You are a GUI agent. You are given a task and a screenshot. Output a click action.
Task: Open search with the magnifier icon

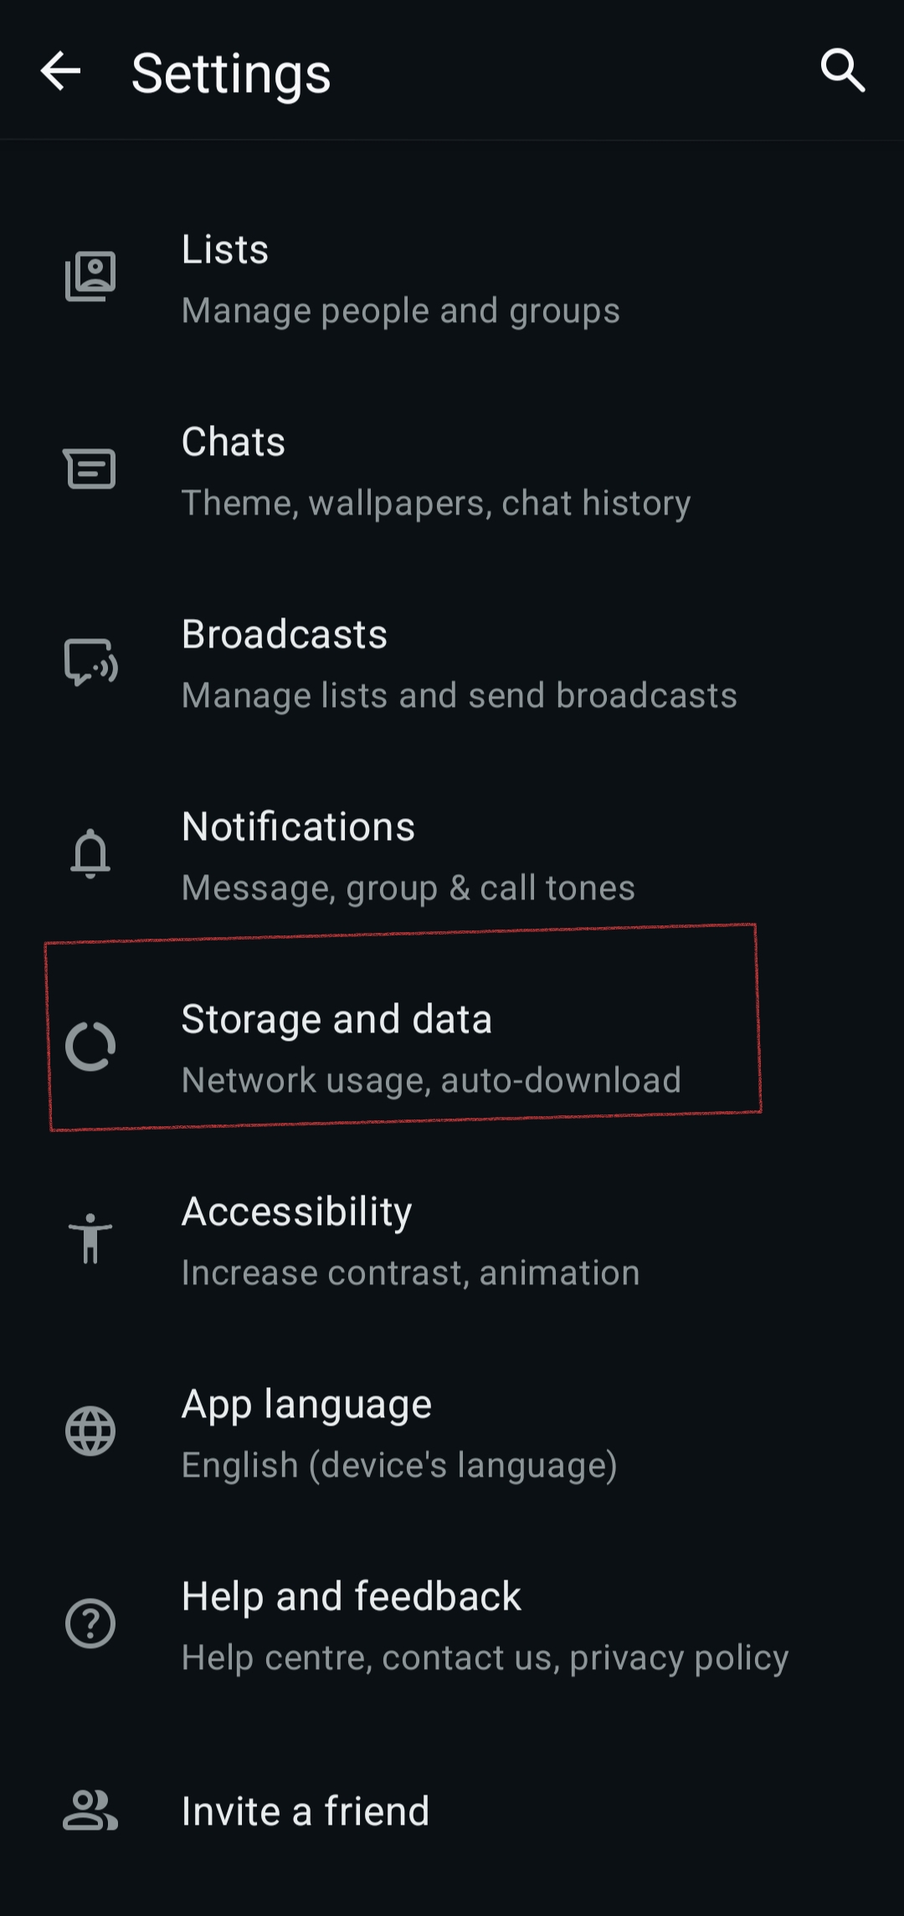point(842,70)
